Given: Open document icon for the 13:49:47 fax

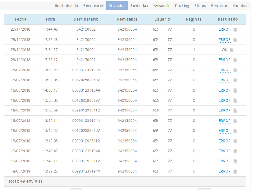Looking at the screenshot, I should [x=235, y=131].
